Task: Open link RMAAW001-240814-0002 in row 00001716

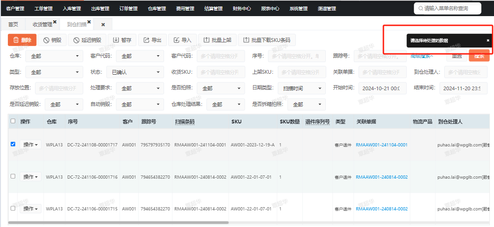Action: [x=382, y=177]
